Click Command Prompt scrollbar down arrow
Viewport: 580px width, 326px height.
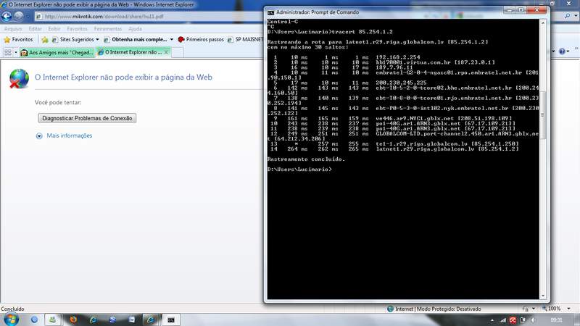tap(543, 296)
